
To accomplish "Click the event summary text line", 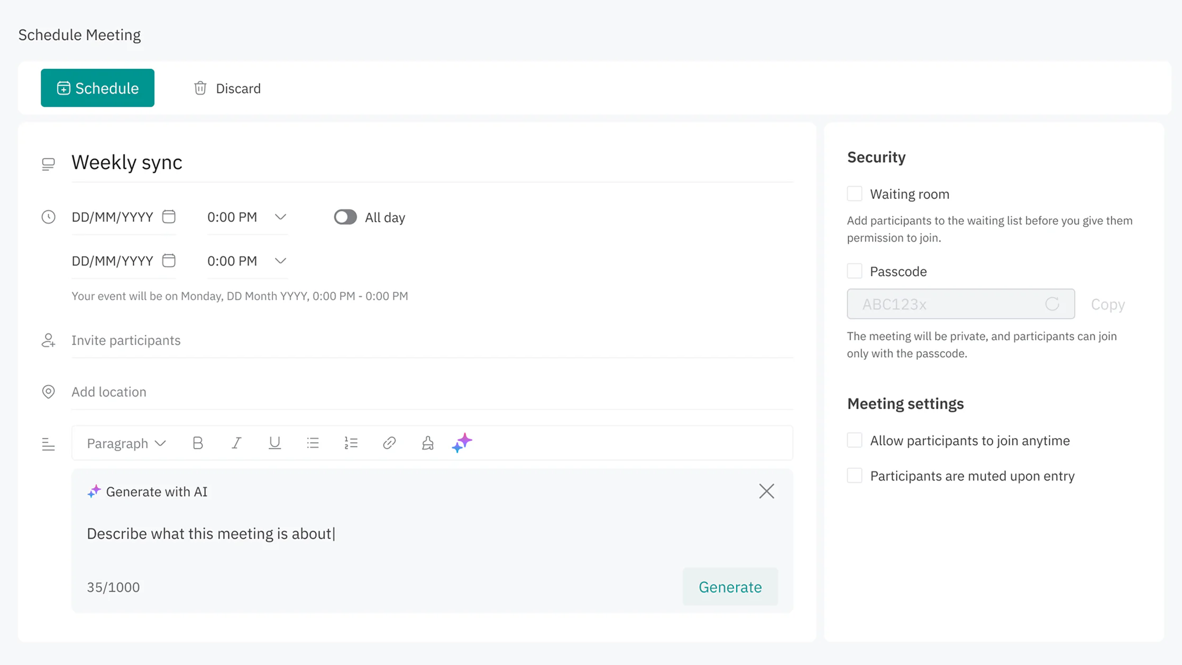I will 240,296.
